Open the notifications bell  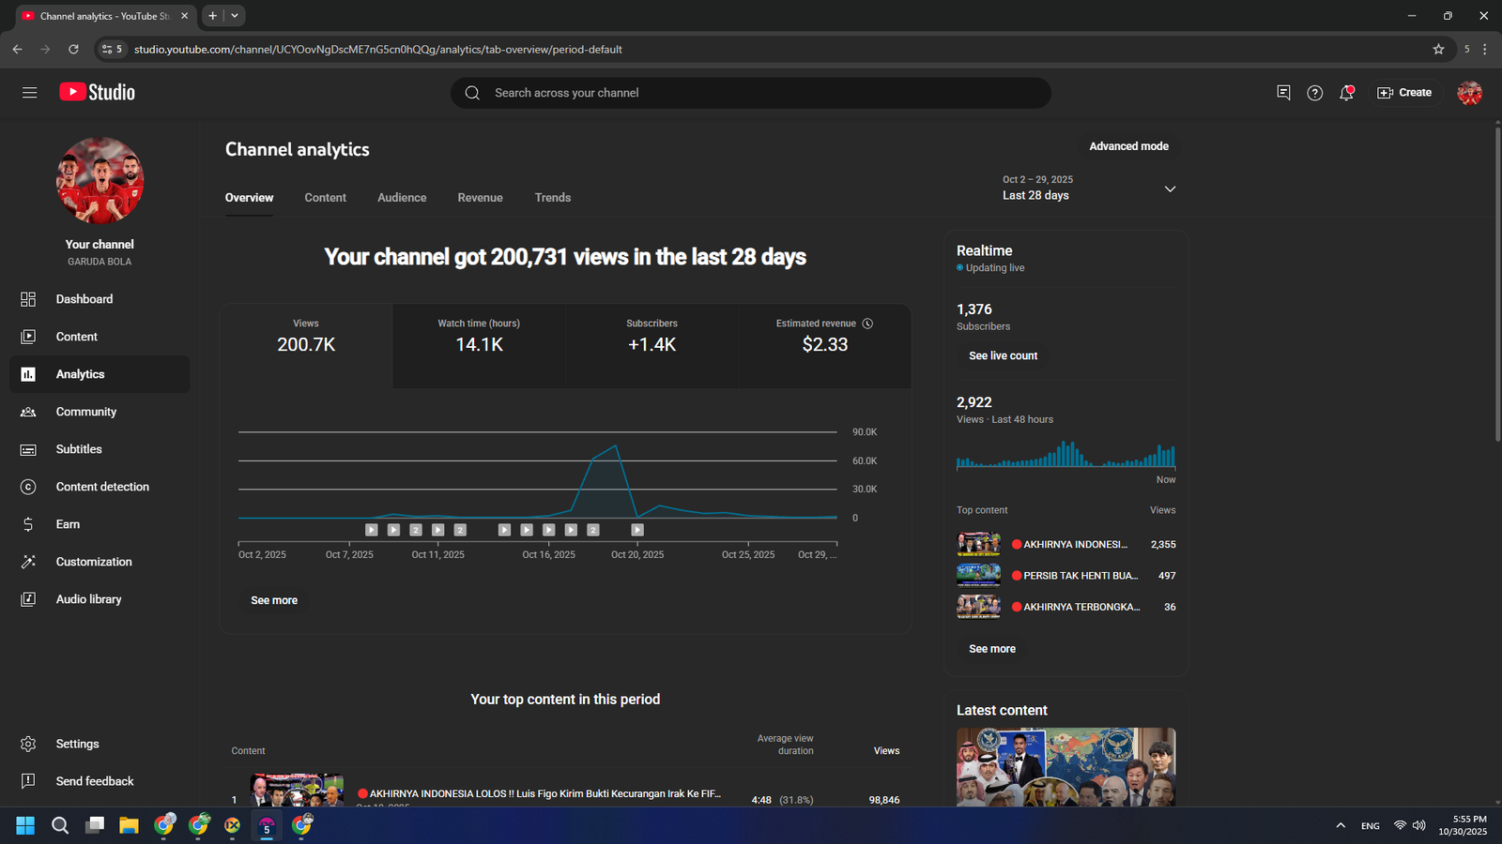tap(1346, 93)
